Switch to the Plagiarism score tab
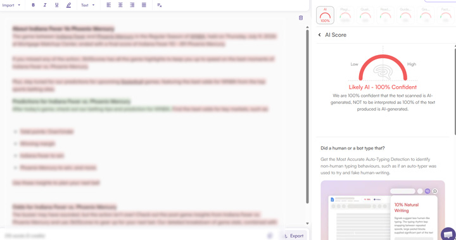The image size is (456, 240). (x=345, y=15)
